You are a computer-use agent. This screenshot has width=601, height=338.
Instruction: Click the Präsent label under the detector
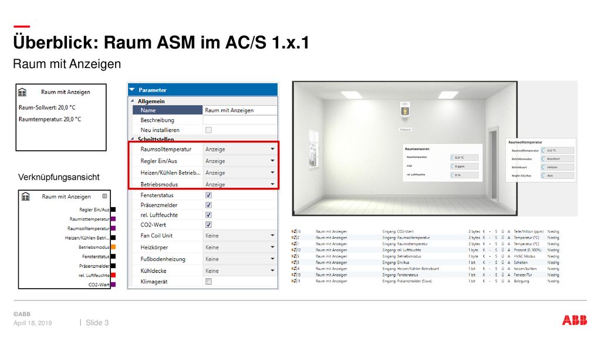[405, 130]
